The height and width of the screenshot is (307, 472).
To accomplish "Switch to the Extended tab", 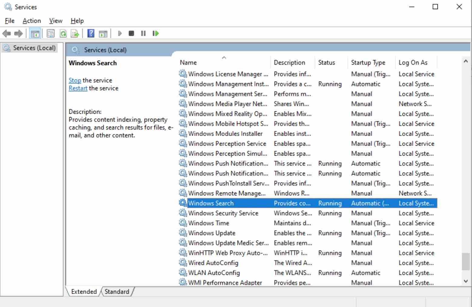I will [84, 292].
